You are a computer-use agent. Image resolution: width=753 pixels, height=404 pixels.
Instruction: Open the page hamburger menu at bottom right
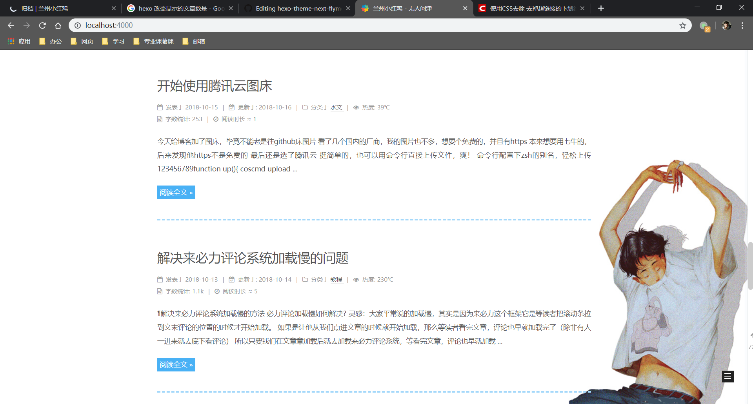pos(728,377)
